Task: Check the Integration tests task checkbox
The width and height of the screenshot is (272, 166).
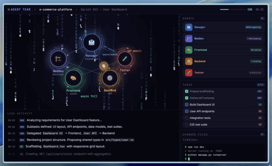Action: pyautogui.click(x=186, y=118)
